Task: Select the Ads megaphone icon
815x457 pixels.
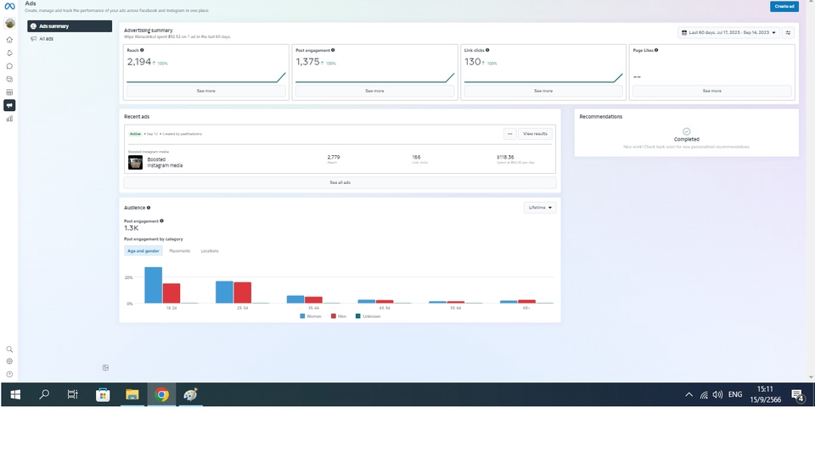Action: 9,105
